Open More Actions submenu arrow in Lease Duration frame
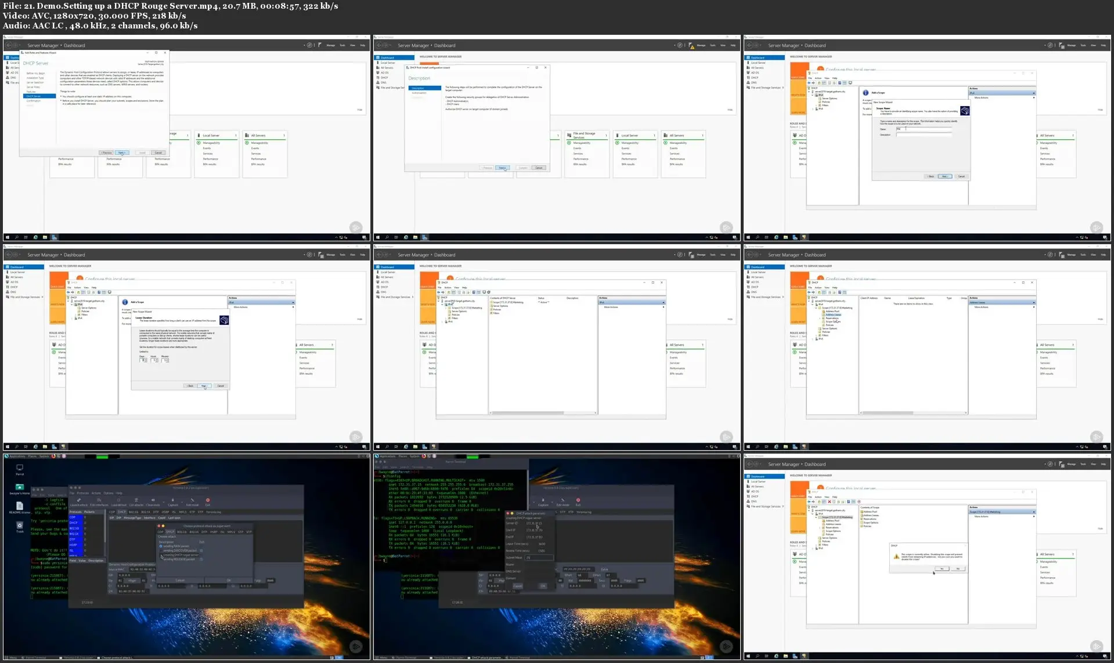The image size is (1114, 663). click(293, 307)
